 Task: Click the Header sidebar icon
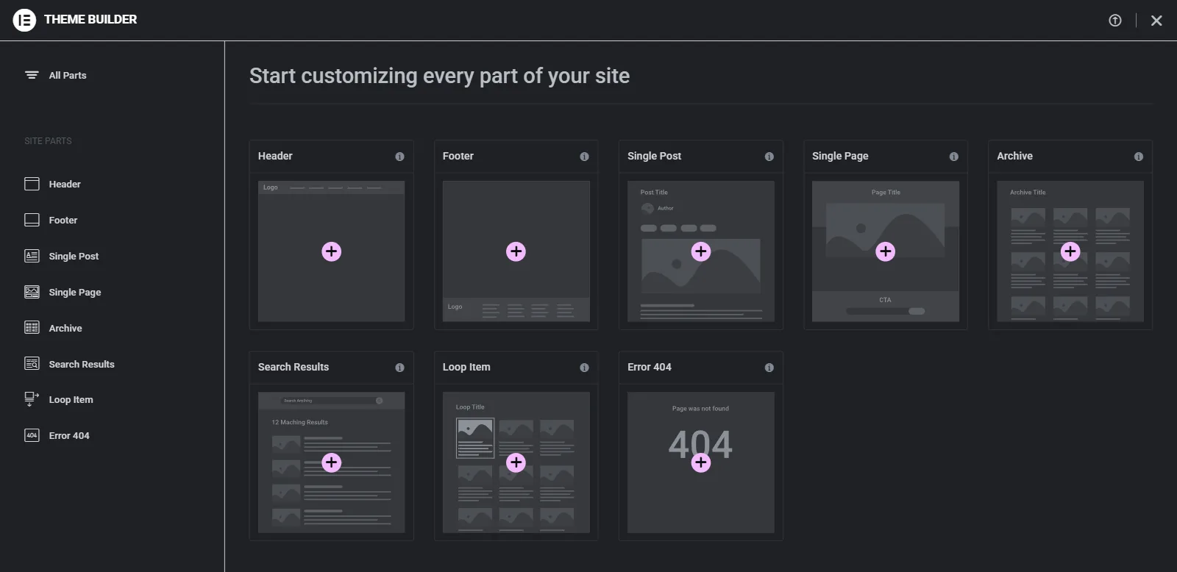tap(32, 184)
